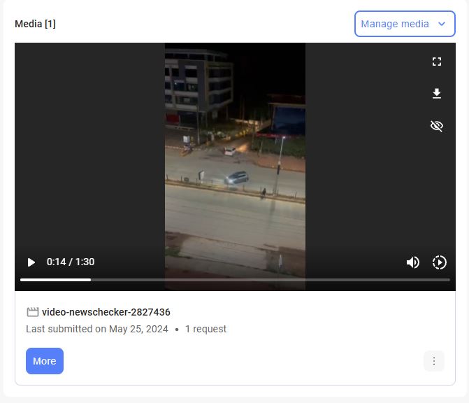Click the end of the played progress bar
Screen dimensions: 469x403
90,280
